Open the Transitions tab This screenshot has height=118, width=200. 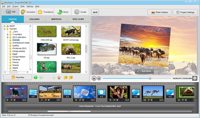pyautogui.click(x=45, y=12)
